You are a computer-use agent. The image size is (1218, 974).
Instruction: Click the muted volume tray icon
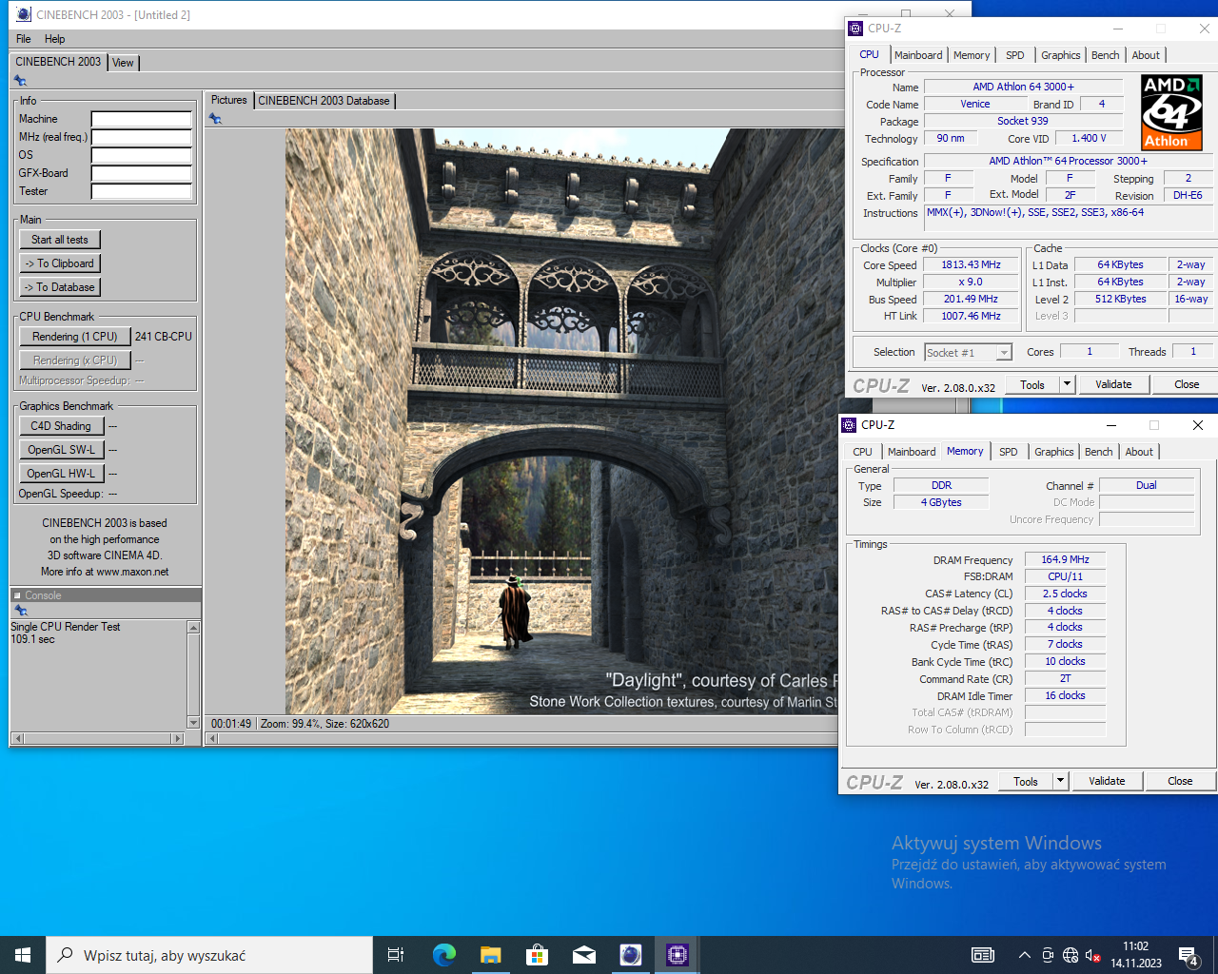click(1093, 955)
